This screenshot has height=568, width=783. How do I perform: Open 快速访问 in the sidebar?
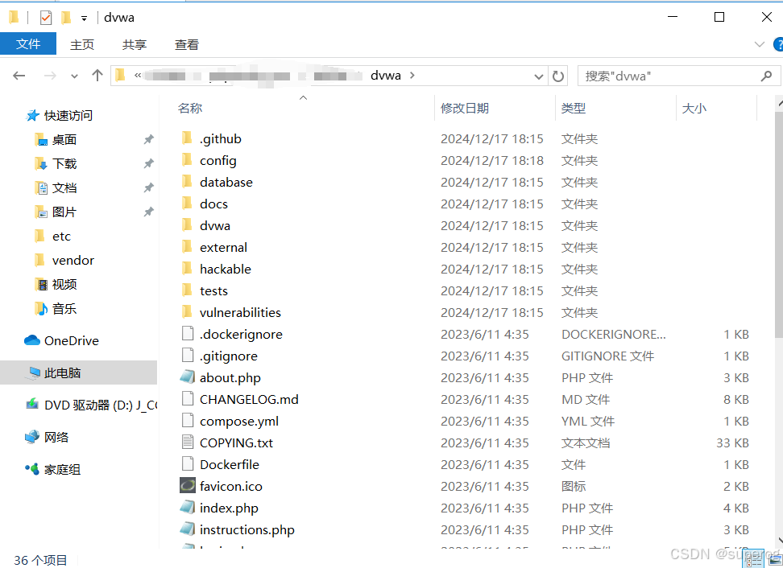59,116
